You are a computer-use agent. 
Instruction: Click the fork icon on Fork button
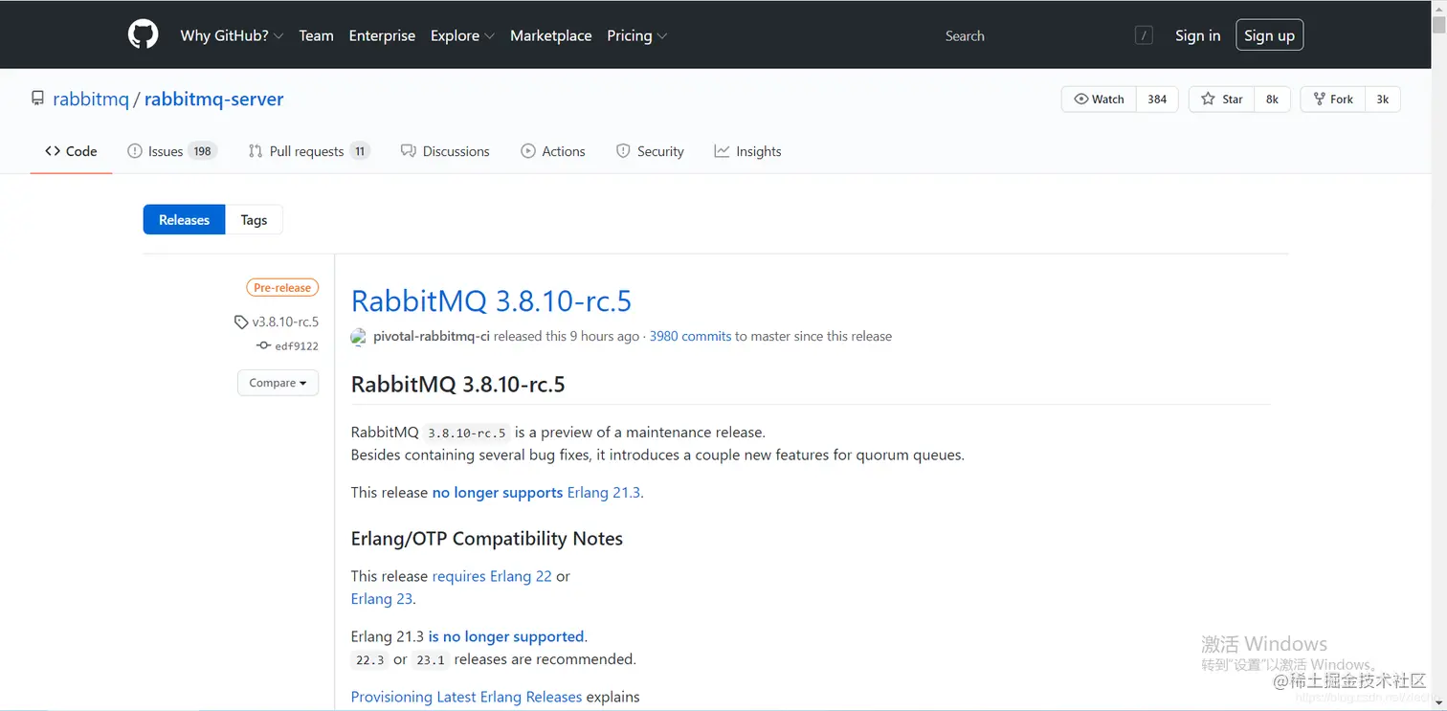[1320, 100]
